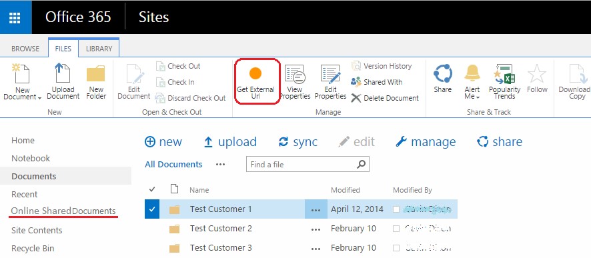The image size is (591, 258).
Task: Click Upload Document in the ribbon
Action: 63,81
